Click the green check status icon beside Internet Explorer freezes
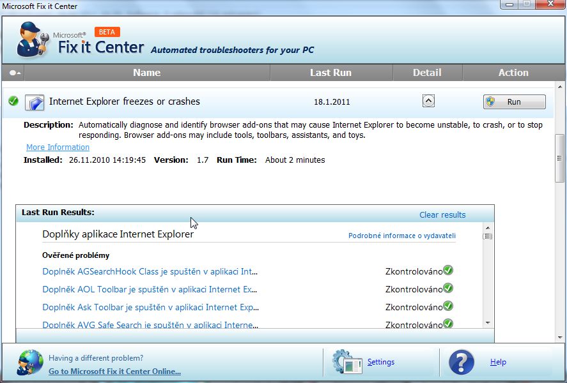The width and height of the screenshot is (567, 383). (x=13, y=101)
